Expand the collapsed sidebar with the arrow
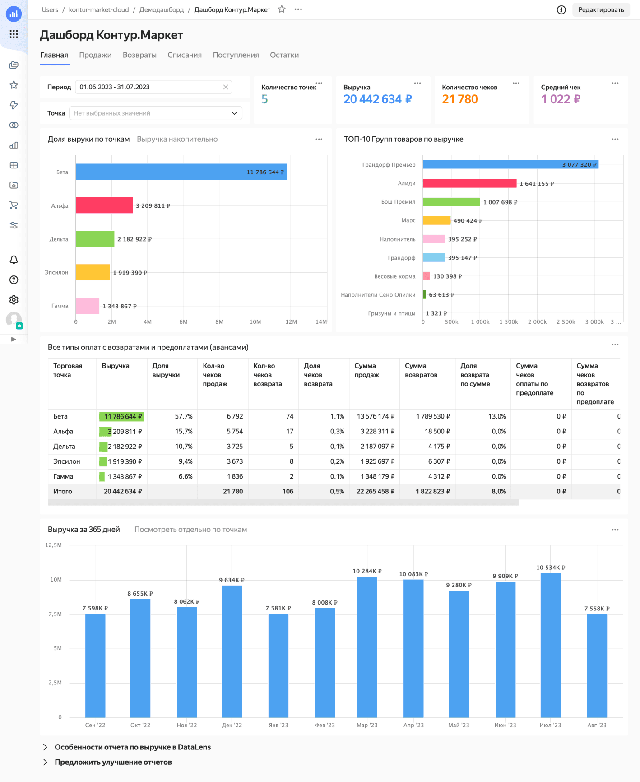 click(14, 339)
